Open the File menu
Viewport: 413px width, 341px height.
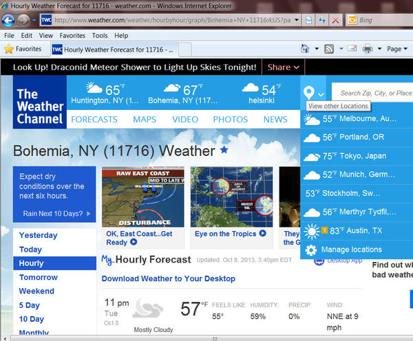(x=9, y=36)
